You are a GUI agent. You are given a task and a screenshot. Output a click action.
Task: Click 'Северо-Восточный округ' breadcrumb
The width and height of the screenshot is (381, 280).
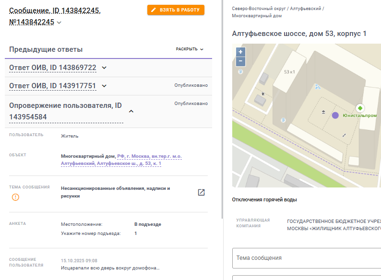pos(259,9)
